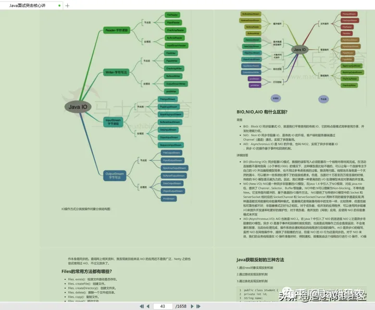Click the CharArrayReader node in left mind map
This screenshot has width=375, height=310.
(x=176, y=30)
